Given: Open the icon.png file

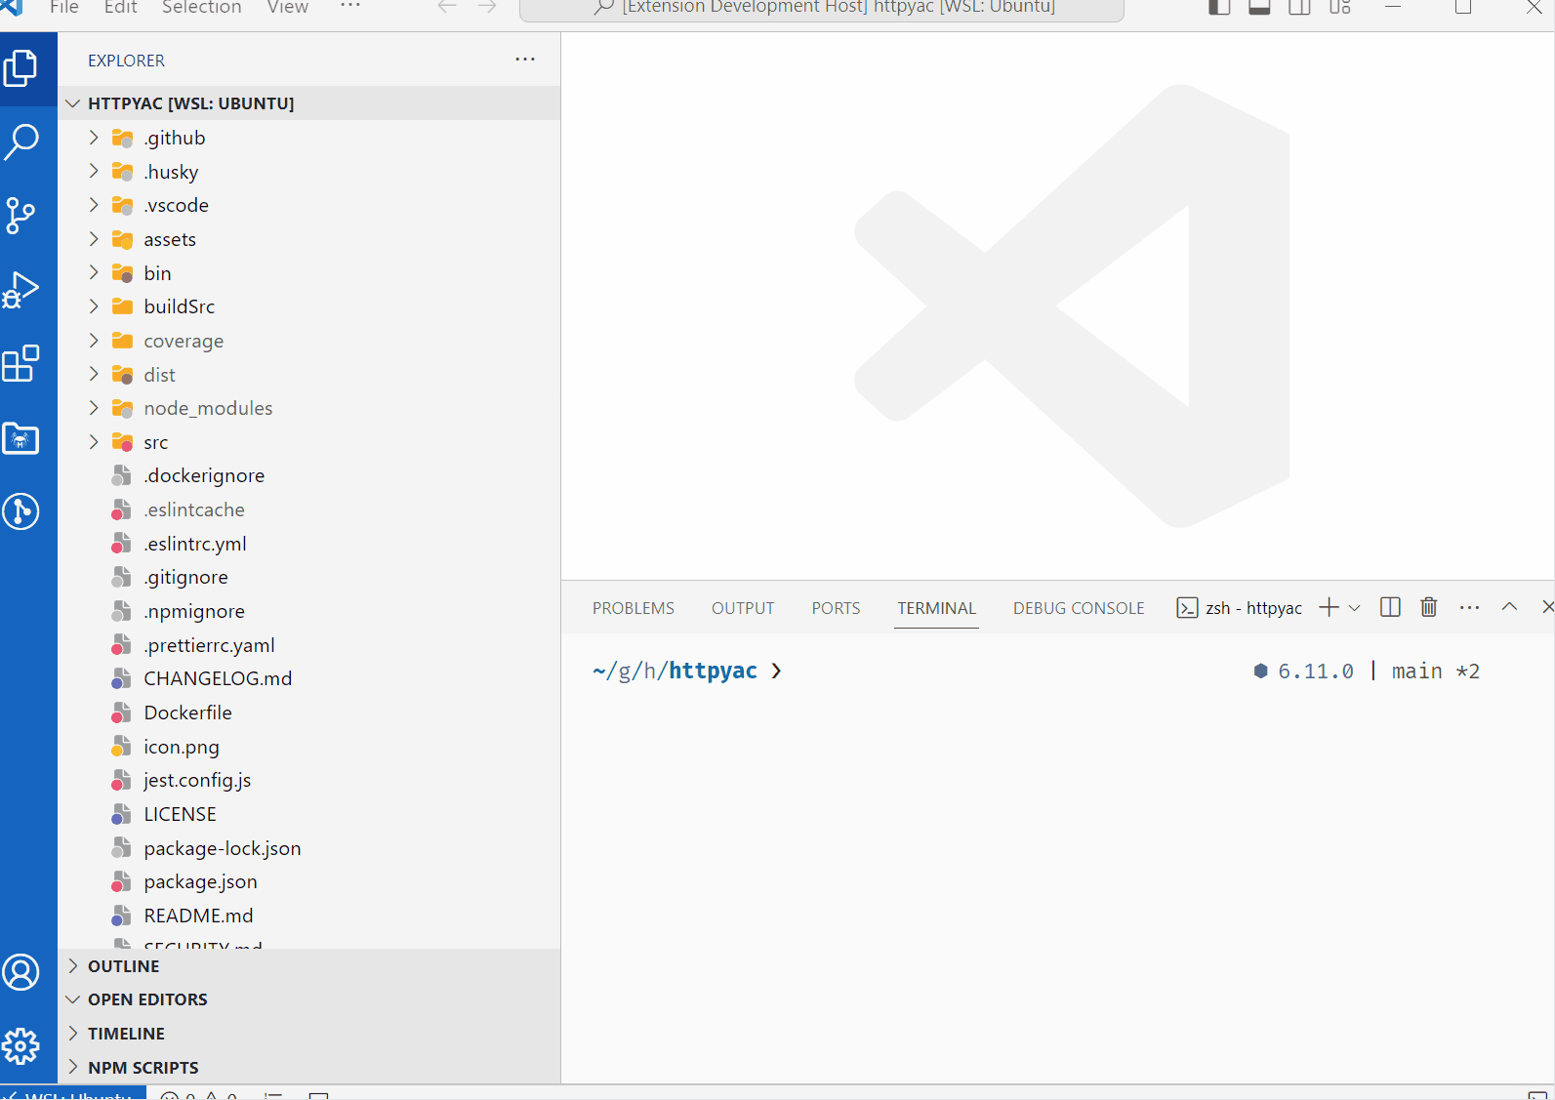Looking at the screenshot, I should point(309,747).
